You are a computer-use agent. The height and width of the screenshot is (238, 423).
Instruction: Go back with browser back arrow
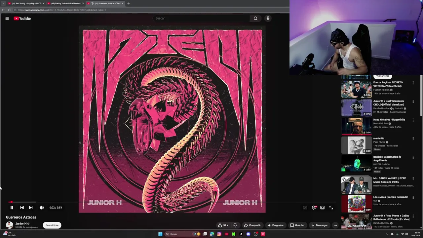point(3,10)
